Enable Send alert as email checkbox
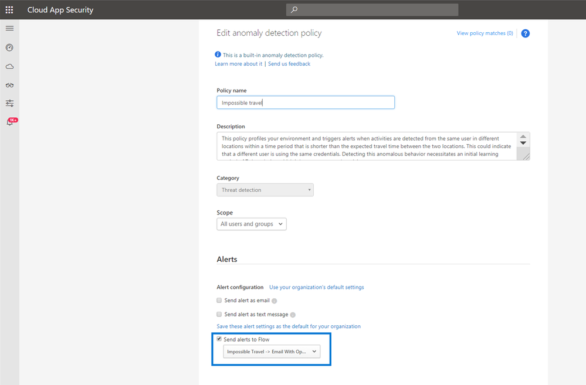Screen dimensions: 586x385 [219, 300]
